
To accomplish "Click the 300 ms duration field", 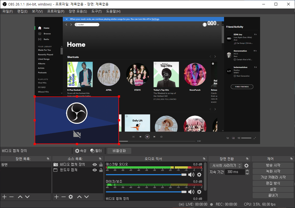I will (x=235, y=172).
